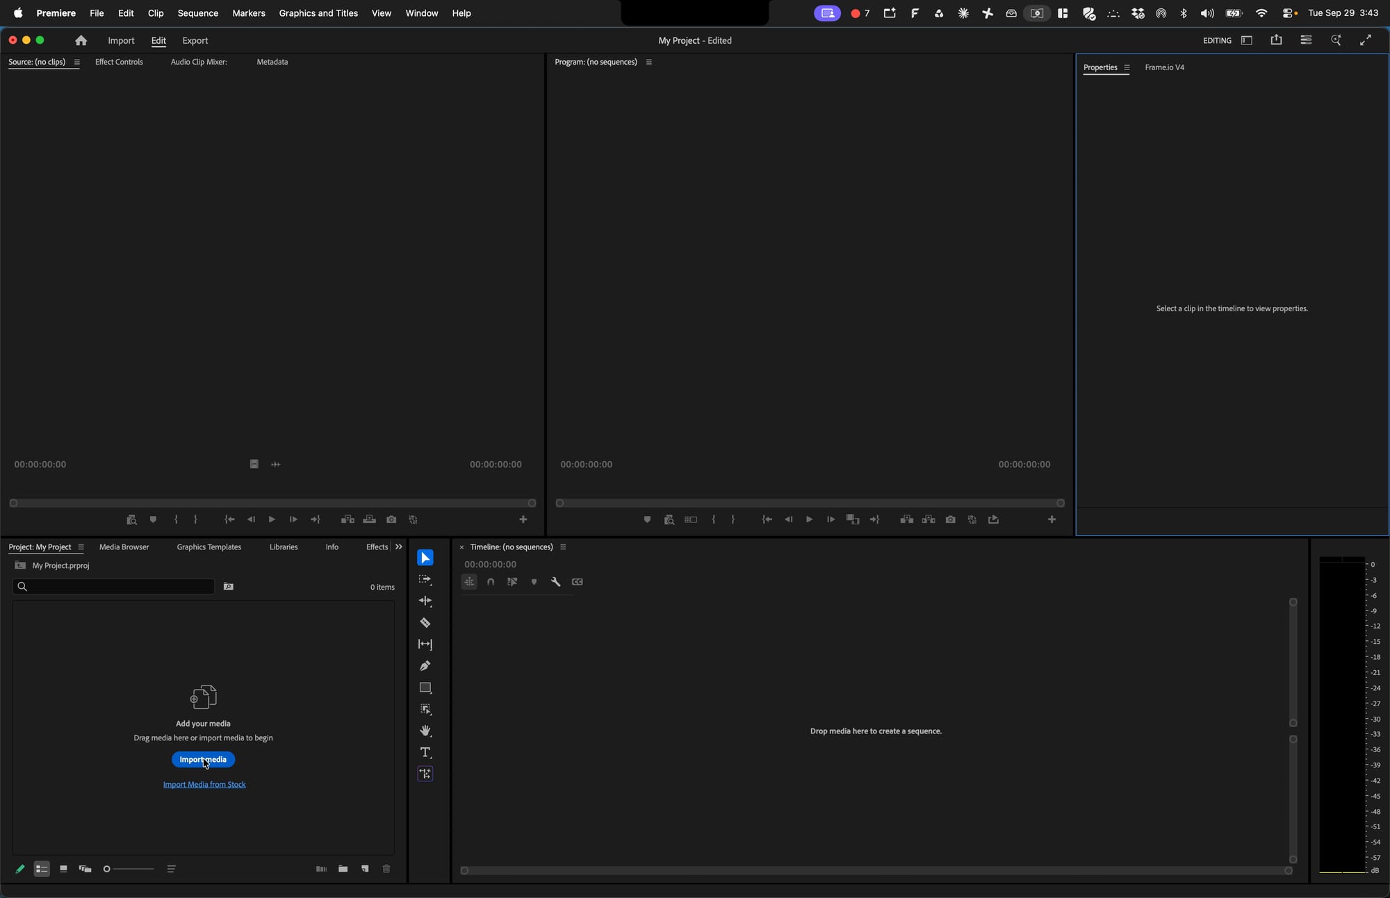Toggle full screen video icon
The height and width of the screenshot is (898, 1390).
(x=1366, y=40)
